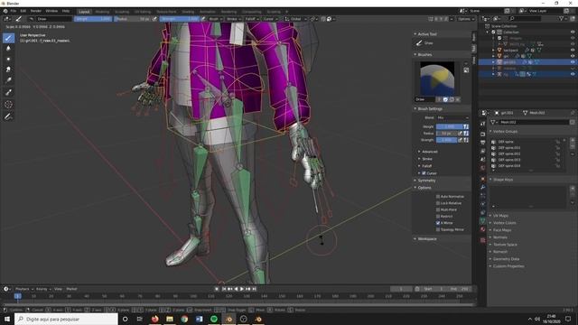Hide the rig object in outliner
Viewport: 578px width, 325px height.
tap(573, 74)
